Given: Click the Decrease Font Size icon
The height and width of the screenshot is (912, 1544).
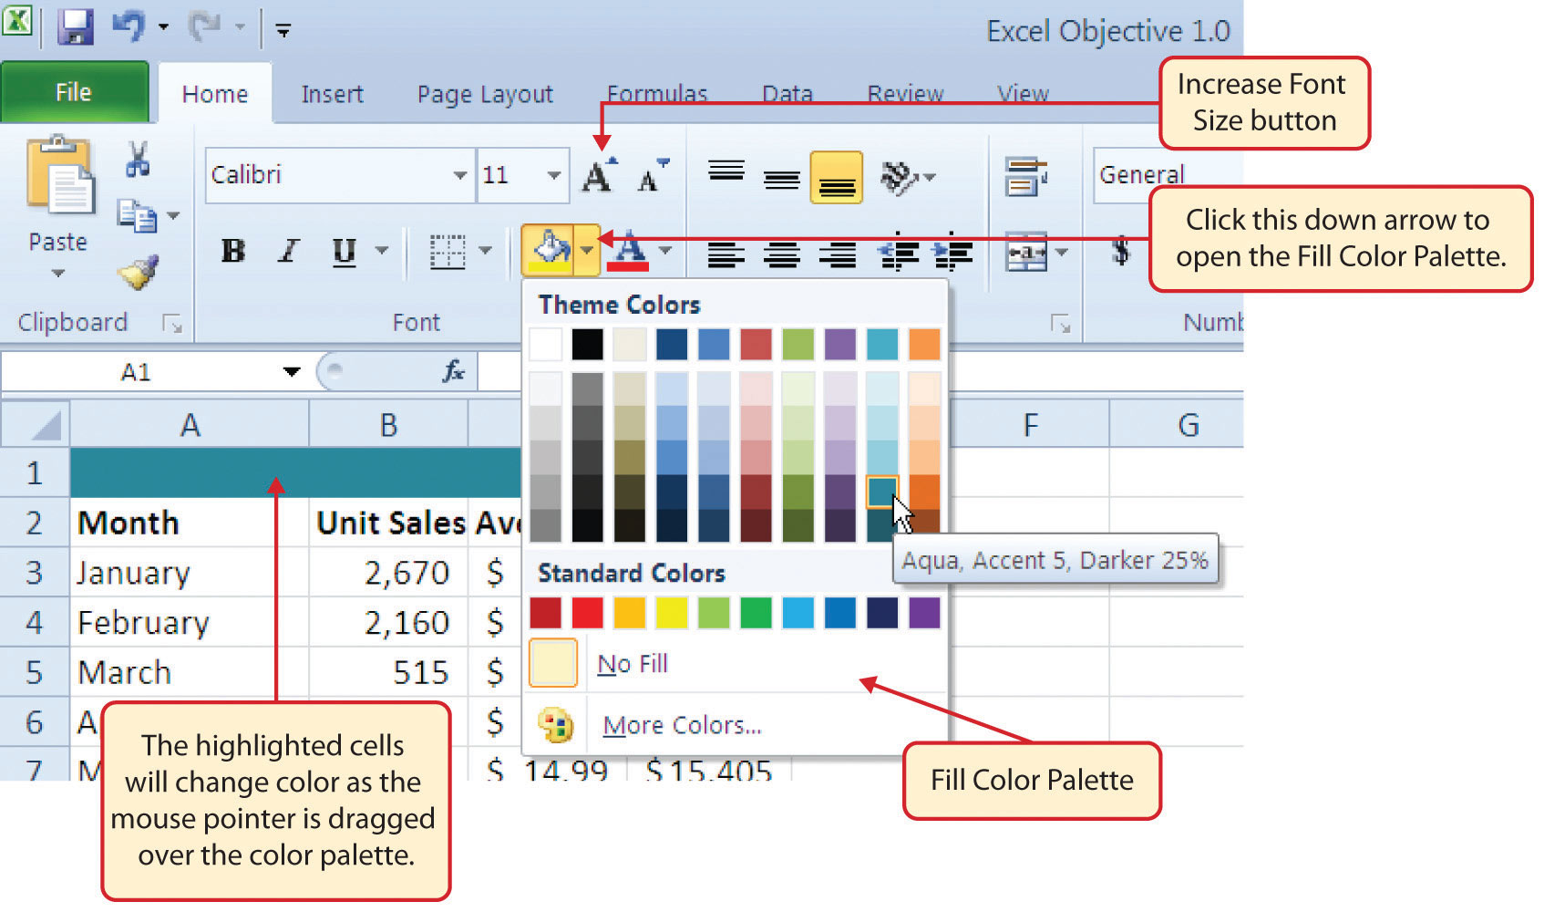Looking at the screenshot, I should click(x=648, y=176).
